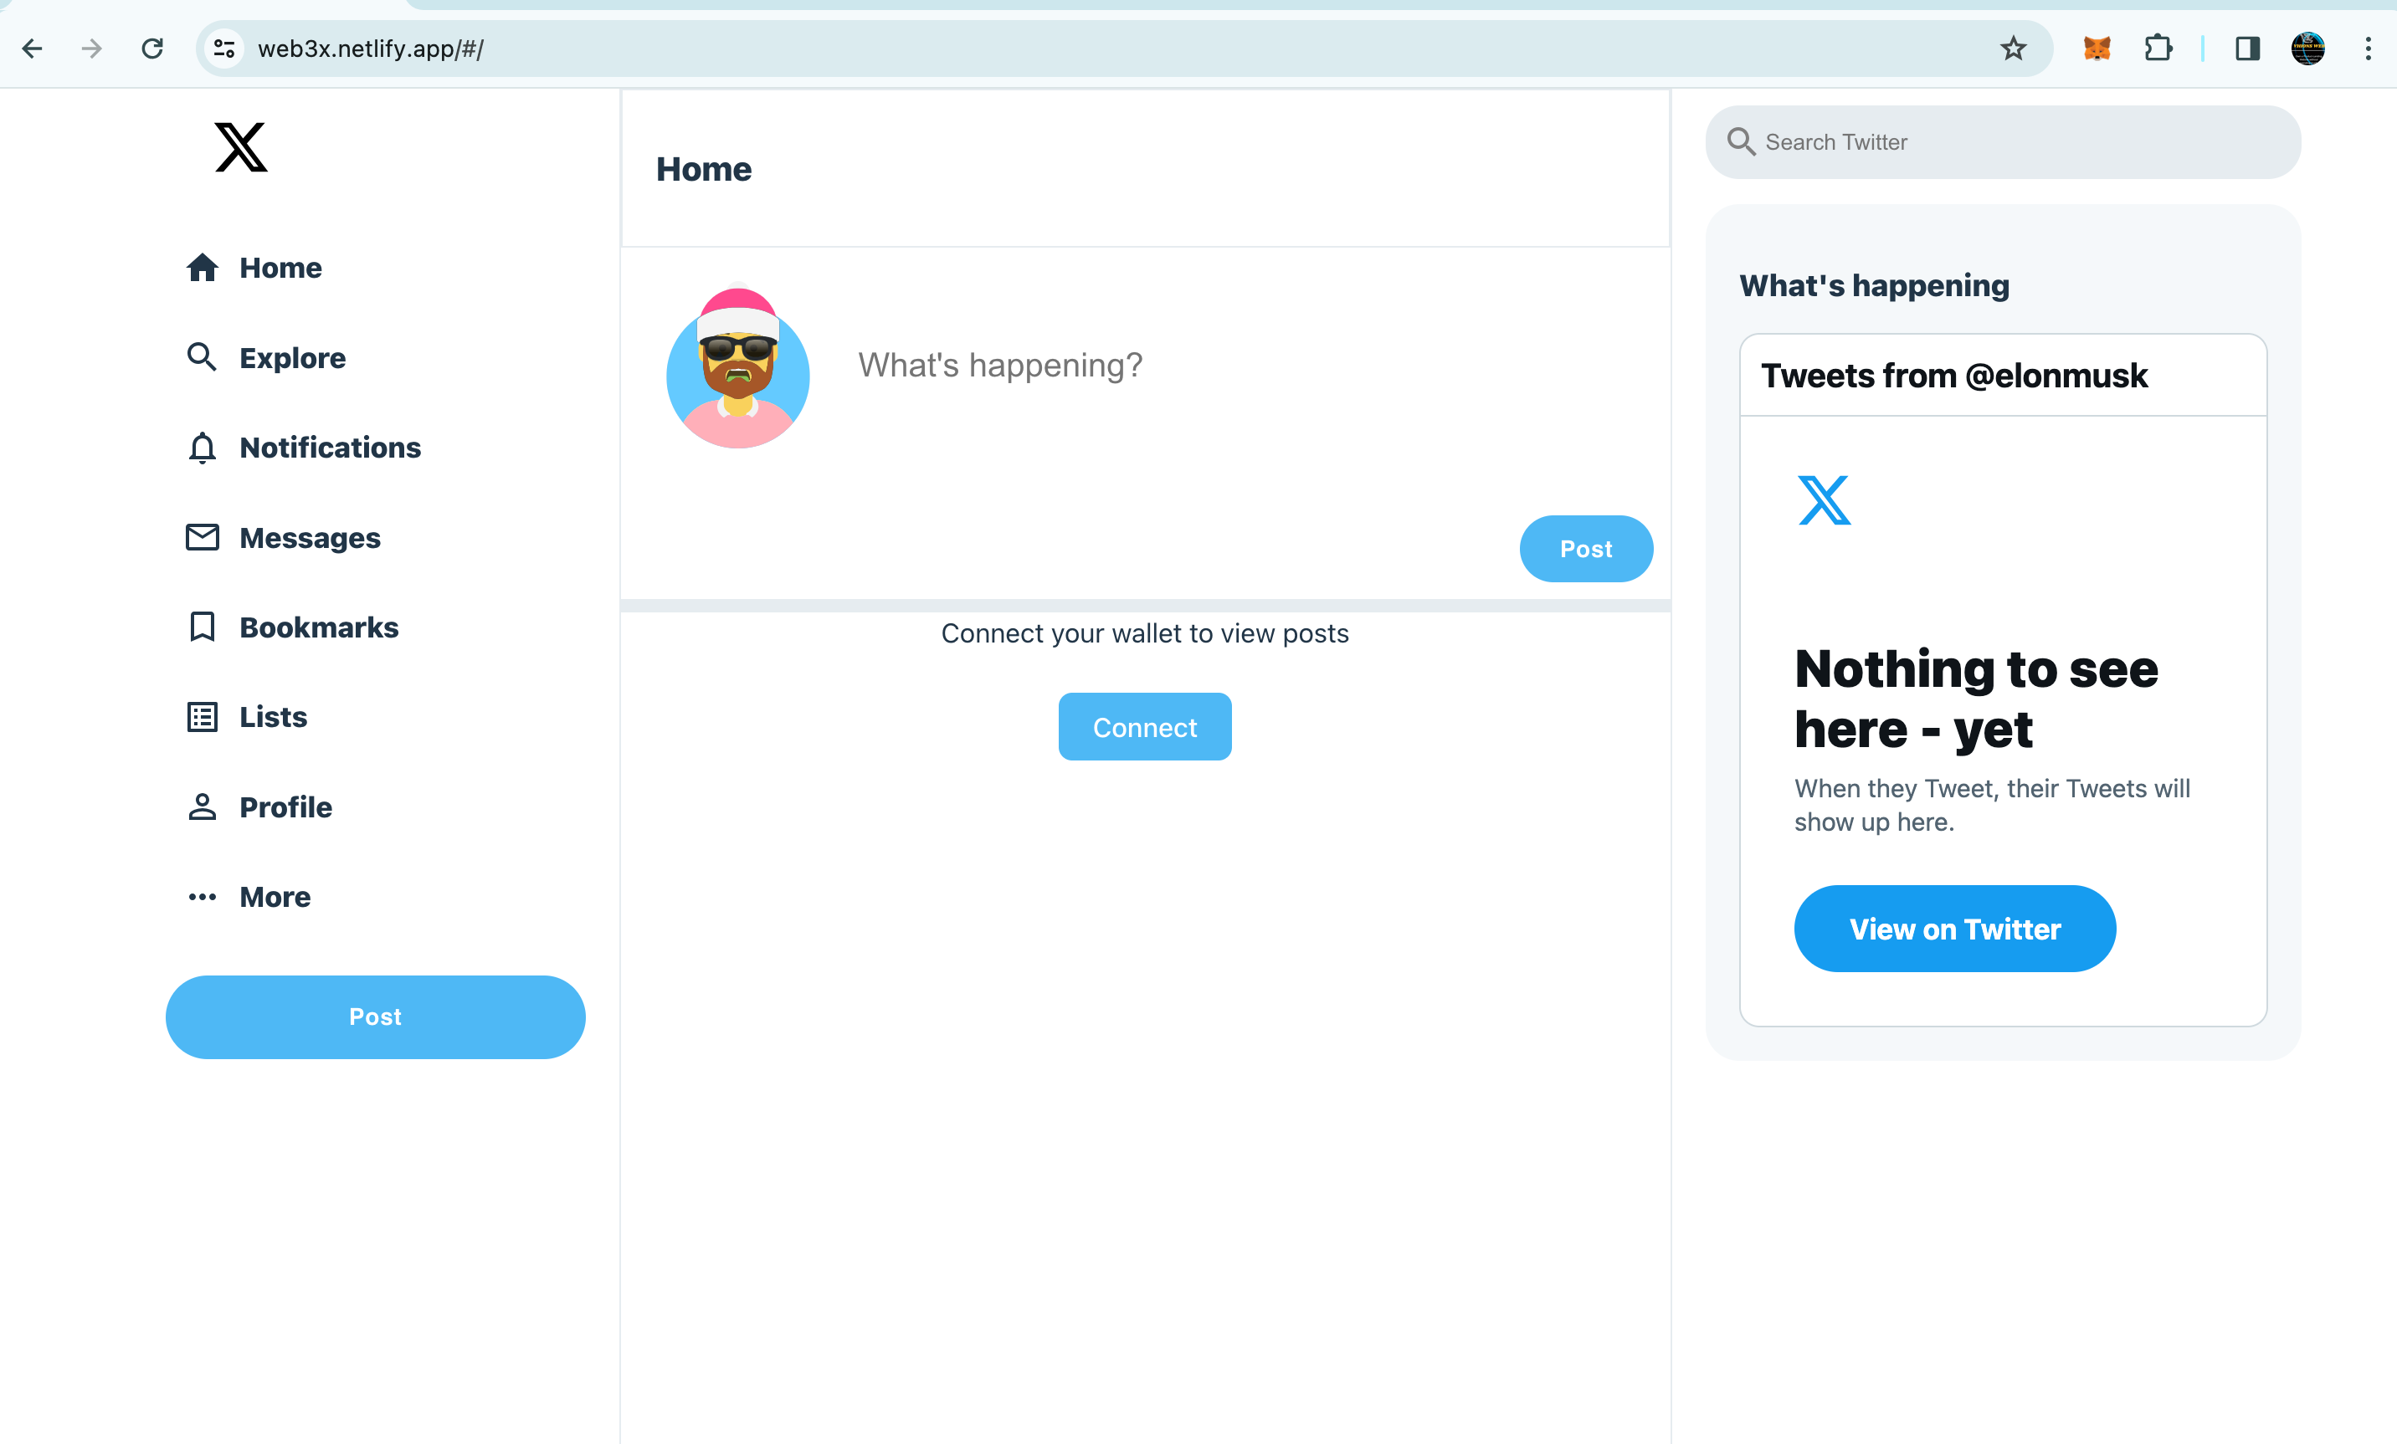Viewport: 2397px width, 1444px height.
Task: Click the sidebar Post button
Action: tap(375, 1016)
